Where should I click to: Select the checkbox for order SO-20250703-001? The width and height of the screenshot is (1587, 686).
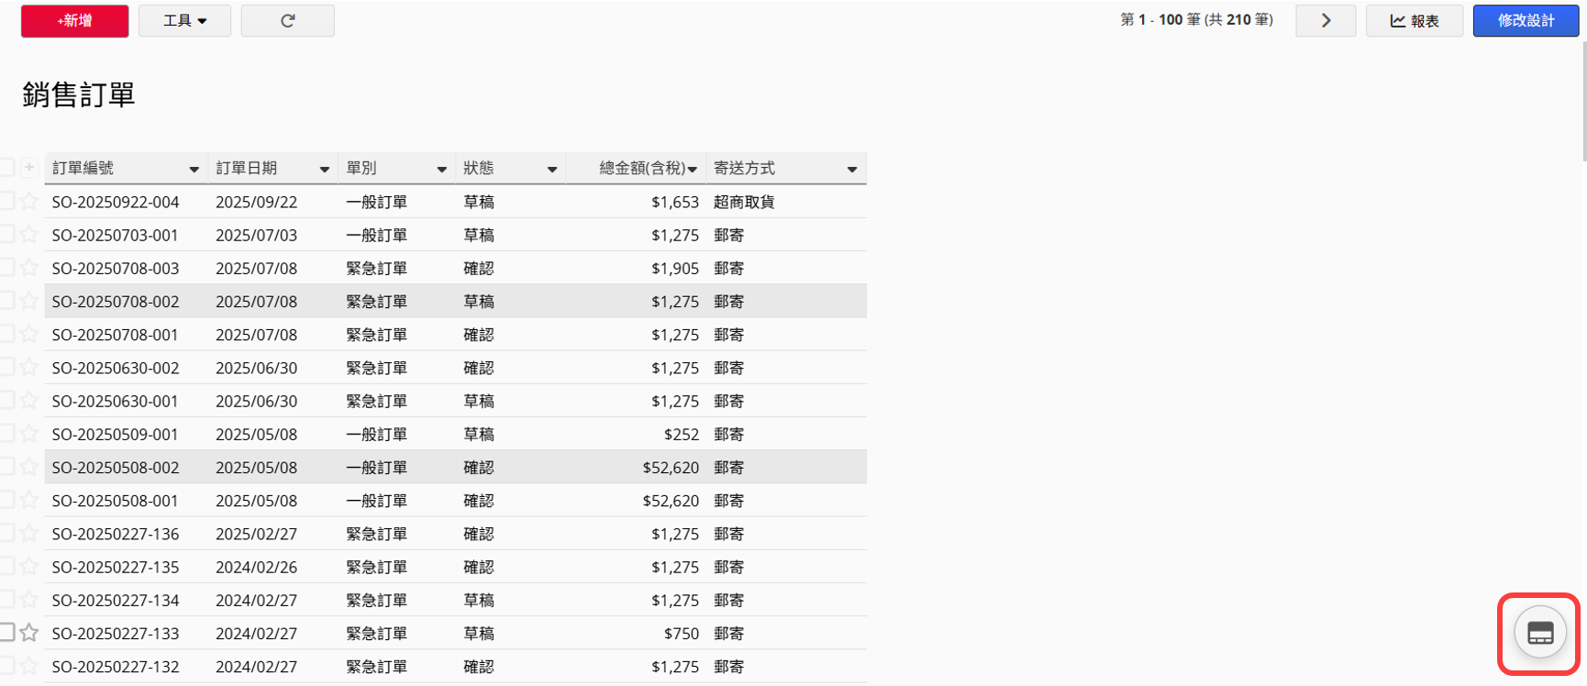point(7,235)
